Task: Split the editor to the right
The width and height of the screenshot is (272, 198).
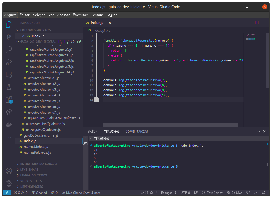Action: (x=257, y=23)
